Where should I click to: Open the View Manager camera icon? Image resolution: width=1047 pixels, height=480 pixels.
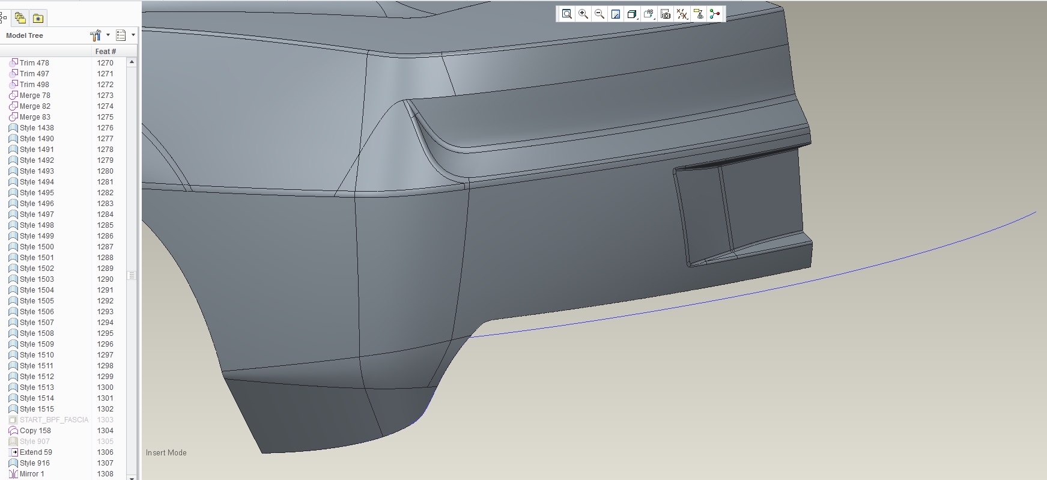[666, 14]
